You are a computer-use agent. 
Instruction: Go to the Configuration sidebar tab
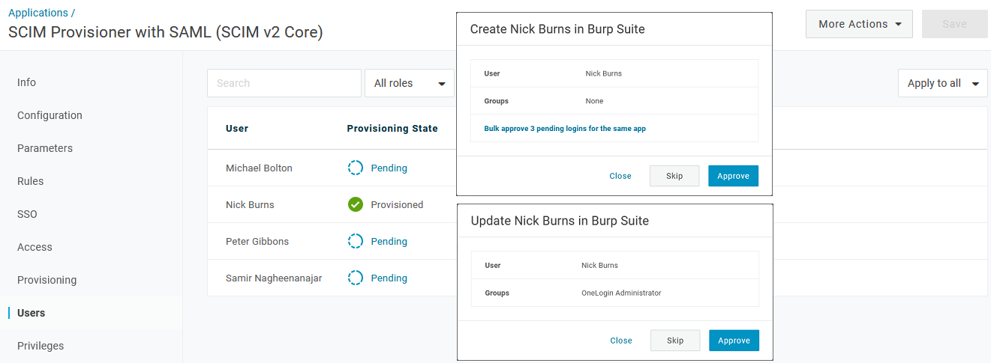click(50, 115)
